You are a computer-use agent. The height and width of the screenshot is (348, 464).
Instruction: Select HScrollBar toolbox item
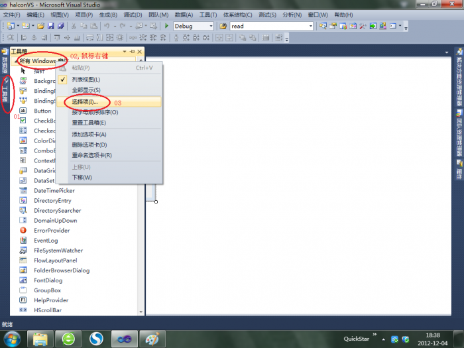(x=48, y=310)
